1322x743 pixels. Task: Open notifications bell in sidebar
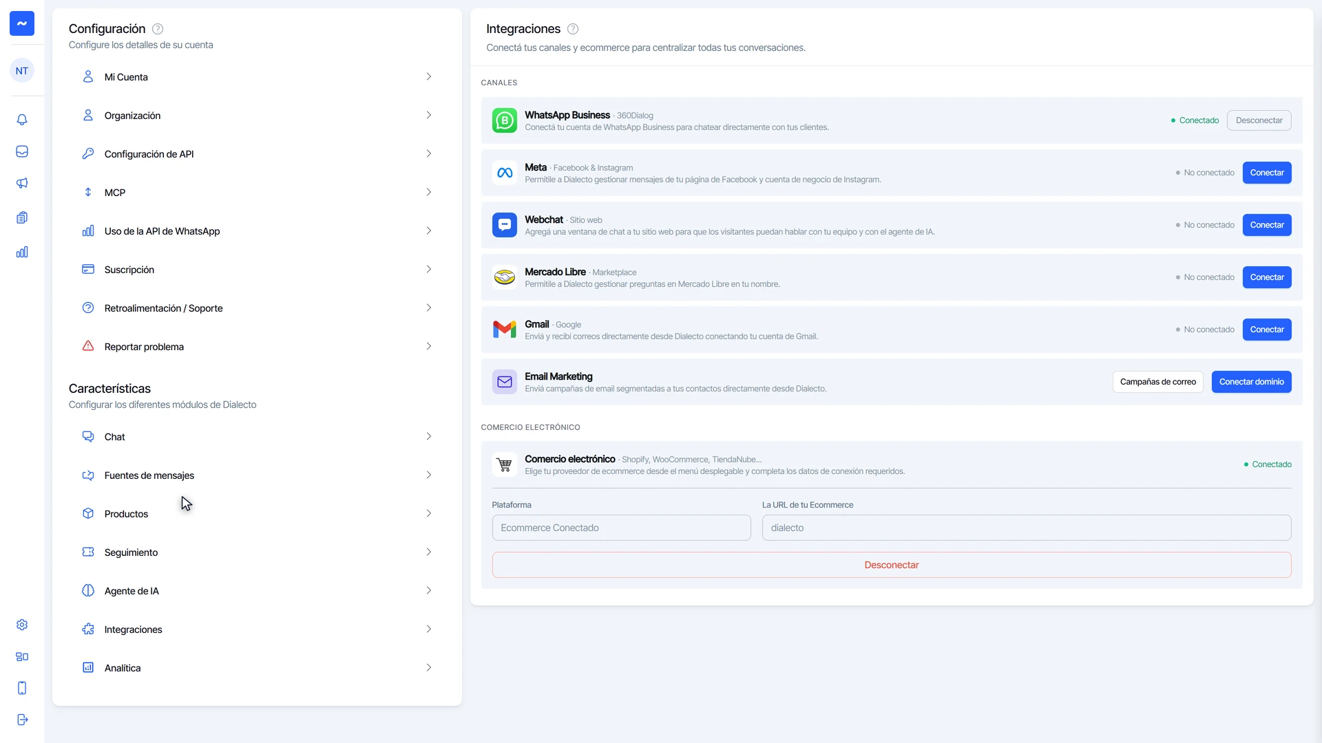pos(22,120)
